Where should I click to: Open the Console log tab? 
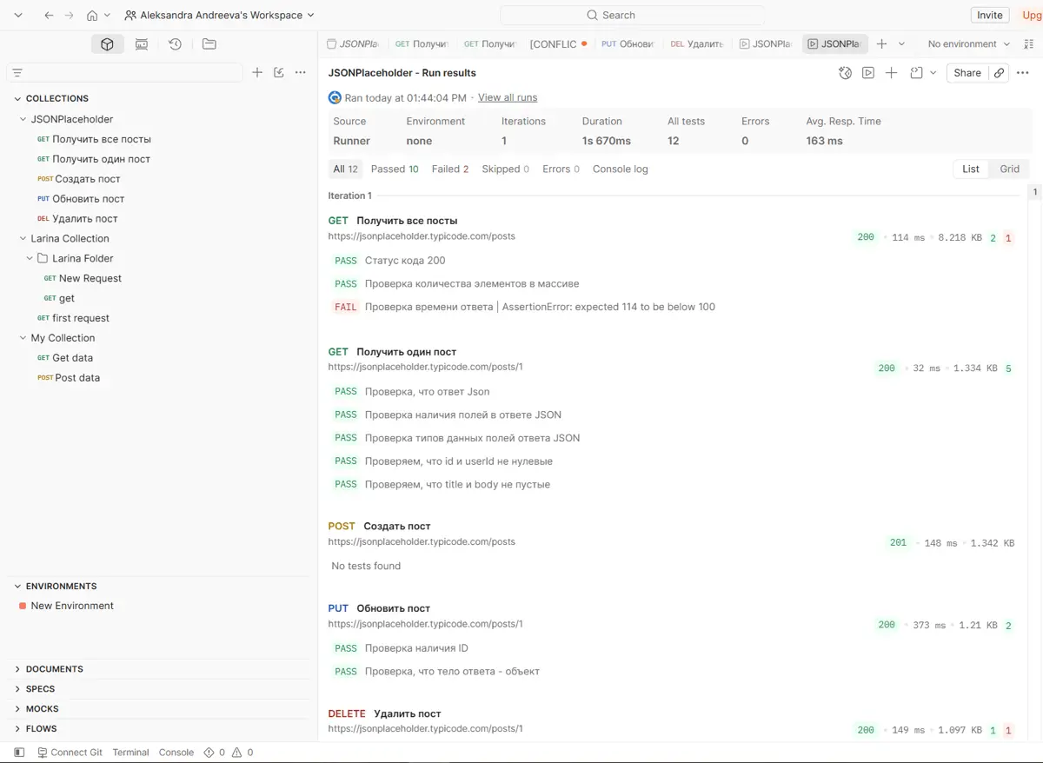621,169
